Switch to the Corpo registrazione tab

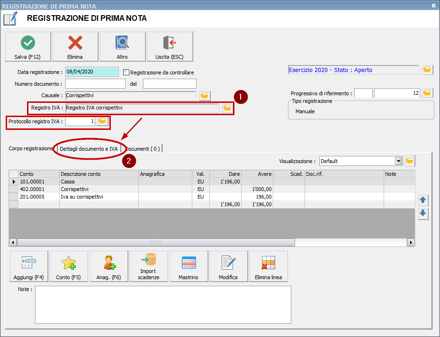point(31,148)
